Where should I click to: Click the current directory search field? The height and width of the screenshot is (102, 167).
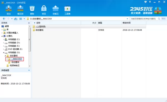click(x=143, y=19)
